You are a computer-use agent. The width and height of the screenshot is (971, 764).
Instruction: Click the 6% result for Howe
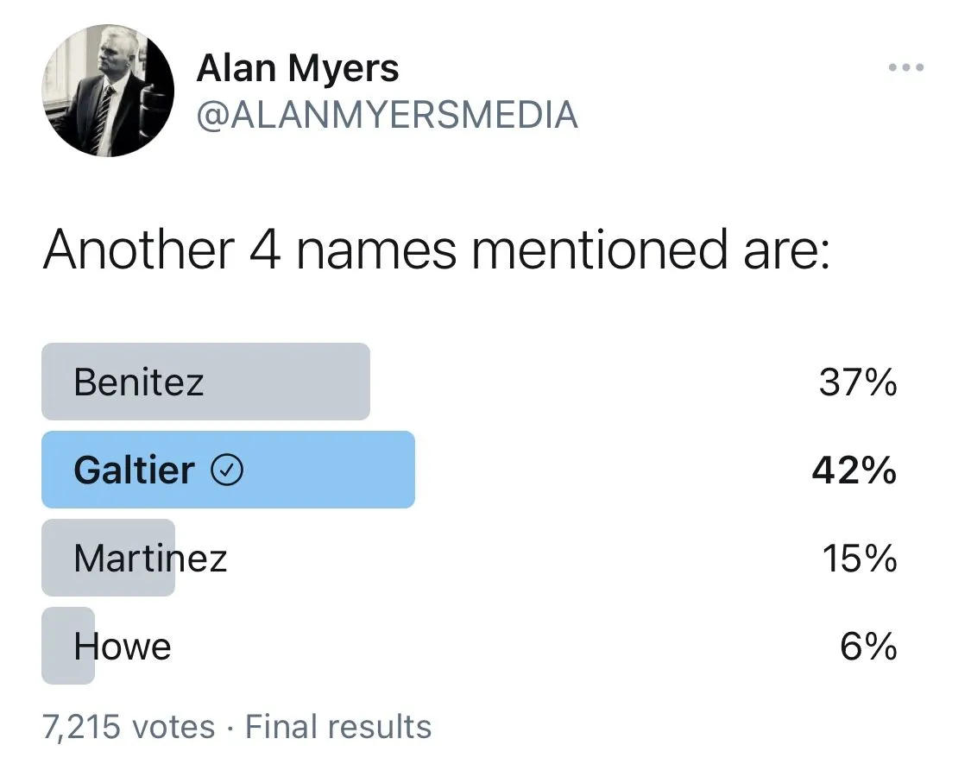point(868,647)
